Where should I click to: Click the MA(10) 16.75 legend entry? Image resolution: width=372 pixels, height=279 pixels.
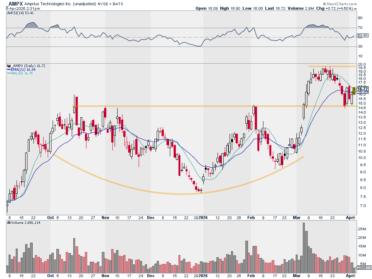click(x=21, y=73)
